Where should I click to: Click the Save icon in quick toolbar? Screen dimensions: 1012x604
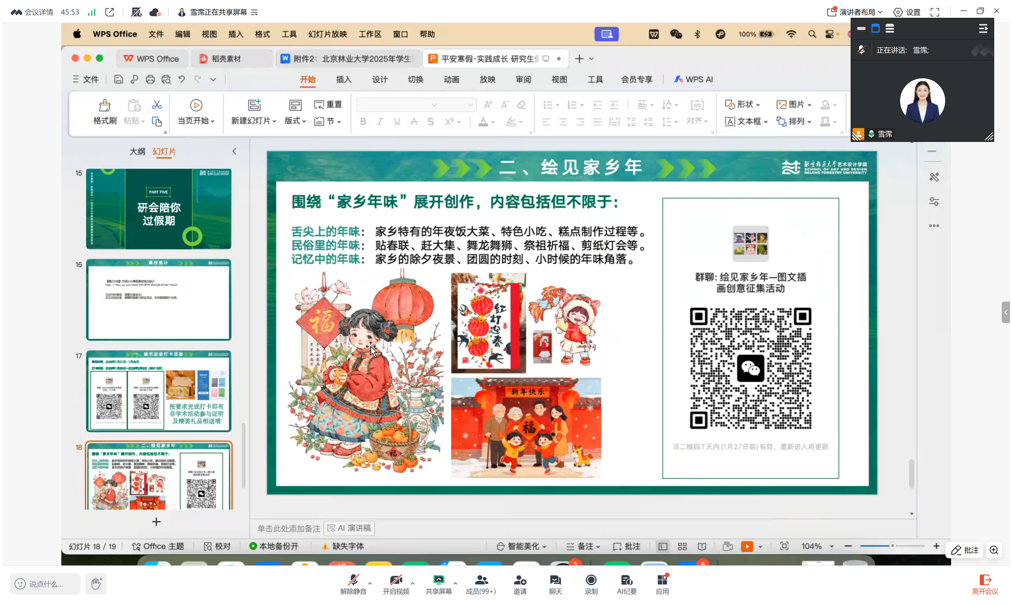pos(119,80)
